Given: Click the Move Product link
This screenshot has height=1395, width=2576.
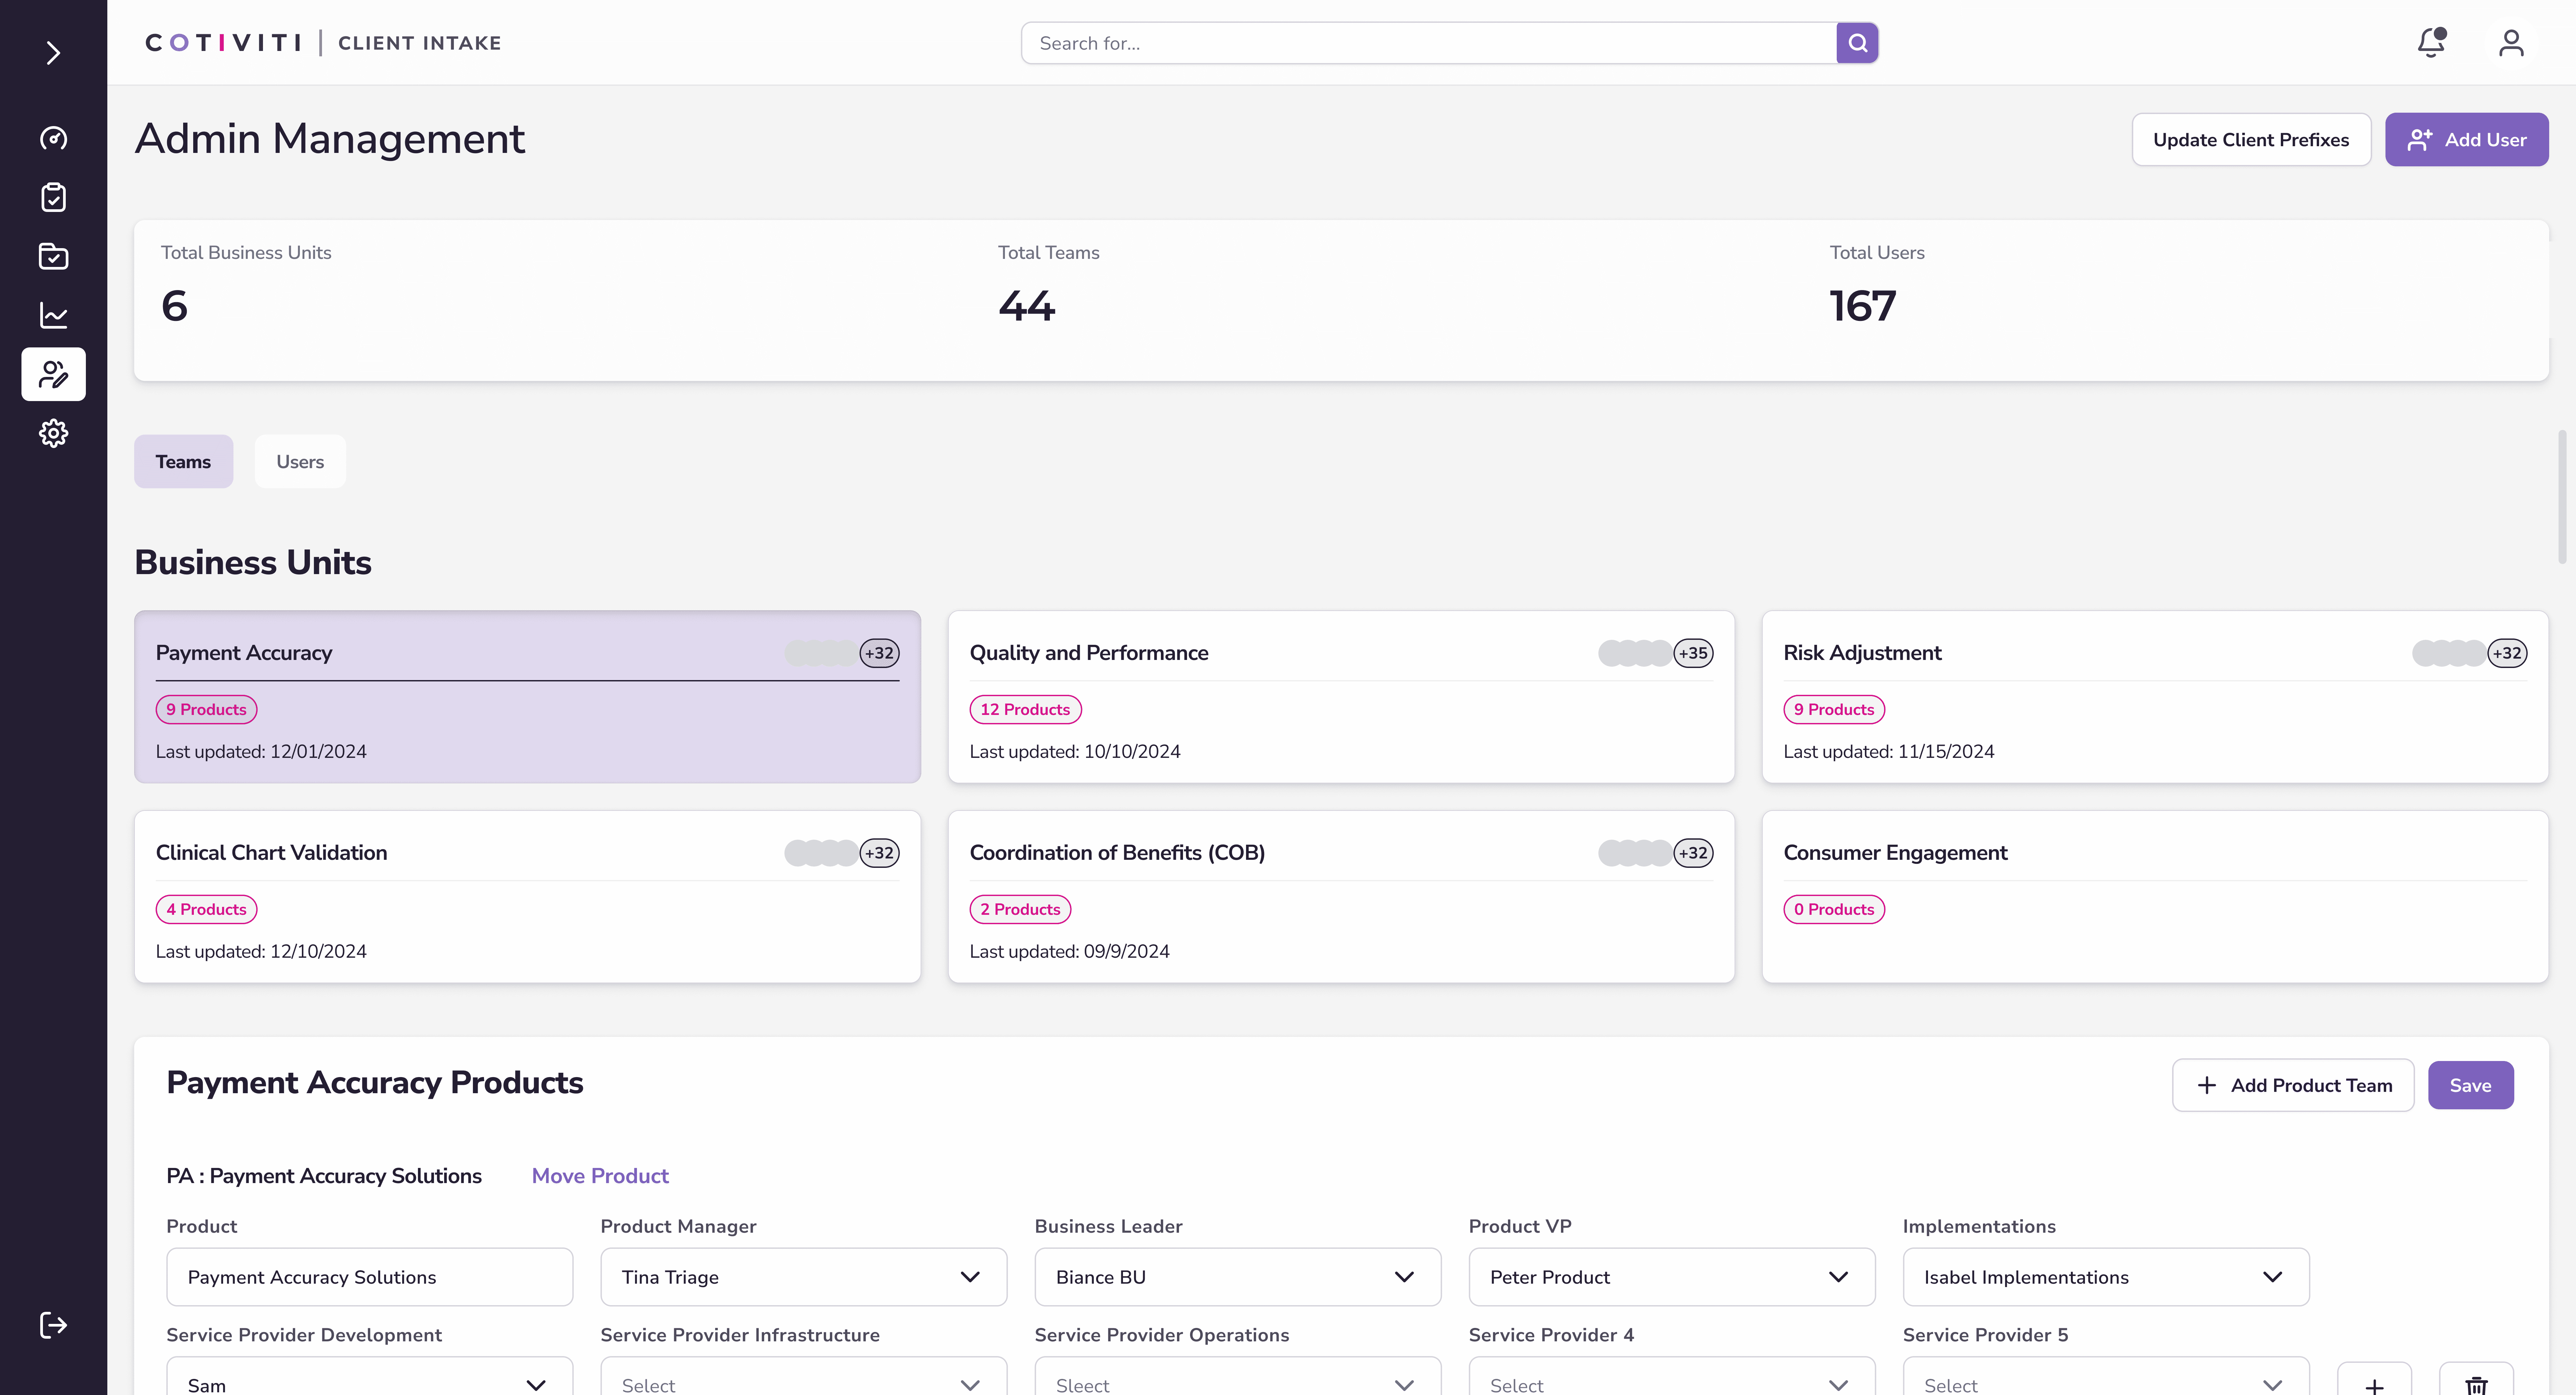Looking at the screenshot, I should click(x=600, y=1176).
